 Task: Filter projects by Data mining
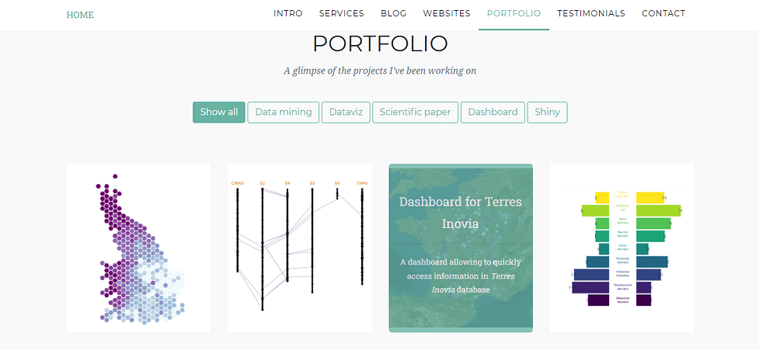(x=284, y=113)
